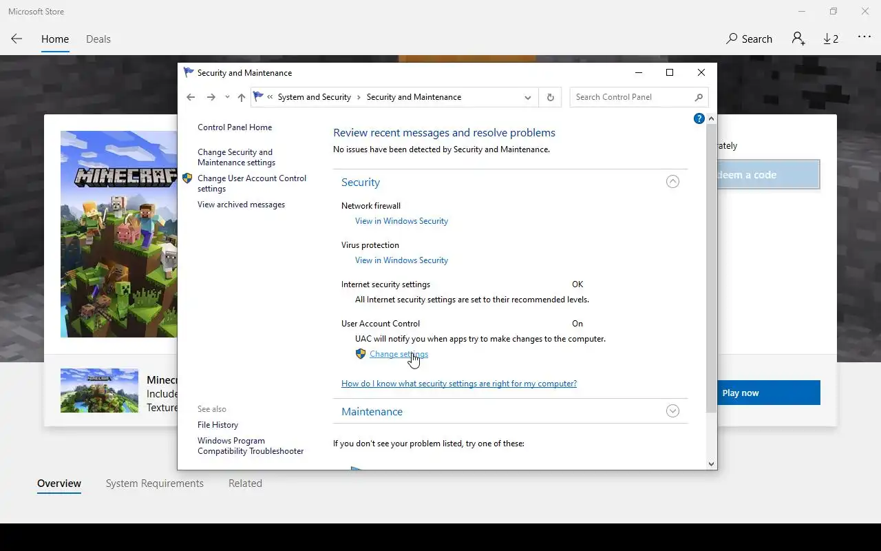Click Security section heading text
The width and height of the screenshot is (881, 551).
coord(361,183)
